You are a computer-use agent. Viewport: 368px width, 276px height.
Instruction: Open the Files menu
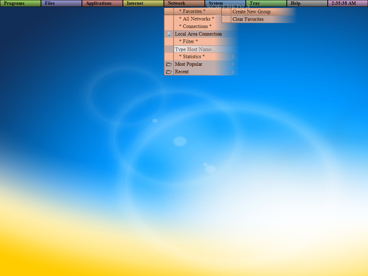point(61,3)
